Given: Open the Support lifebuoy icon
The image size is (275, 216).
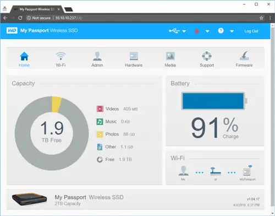Looking at the screenshot, I should [207, 56].
